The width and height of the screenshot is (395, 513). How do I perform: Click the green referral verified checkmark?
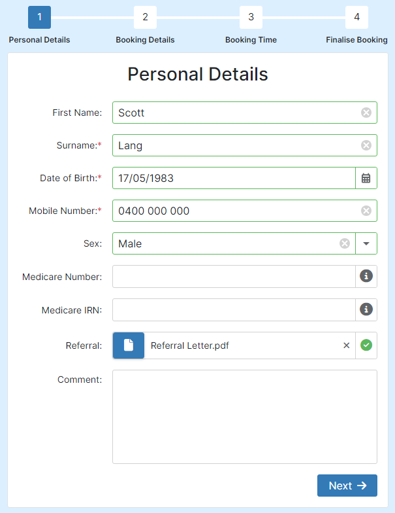point(366,345)
